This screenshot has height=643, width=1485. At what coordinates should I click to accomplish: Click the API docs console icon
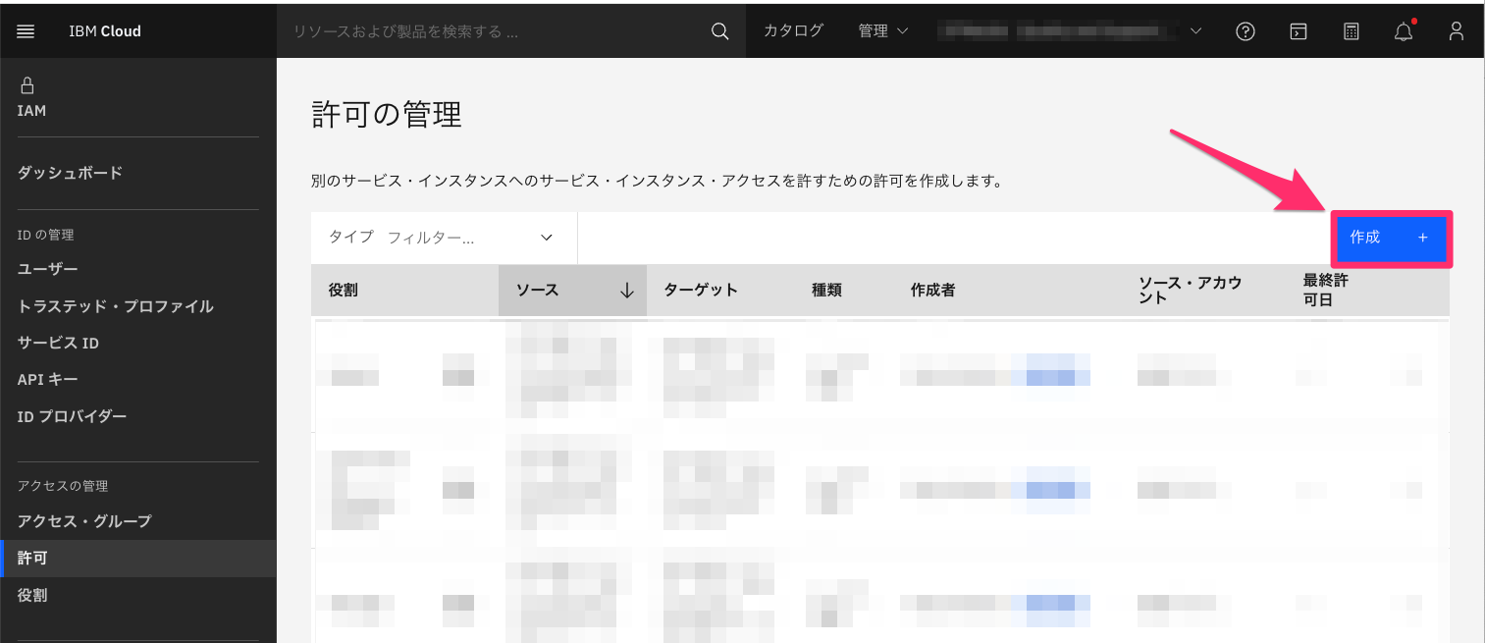1298,30
